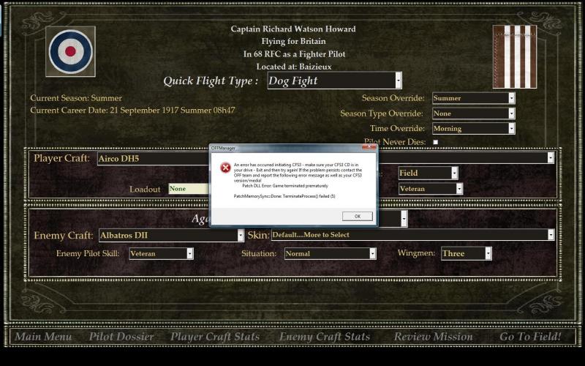View Player Craft Stats
The width and height of the screenshot is (585, 366).
click(215, 337)
